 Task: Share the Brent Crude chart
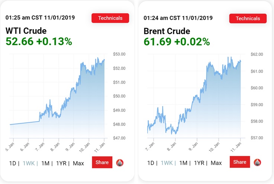(239, 162)
